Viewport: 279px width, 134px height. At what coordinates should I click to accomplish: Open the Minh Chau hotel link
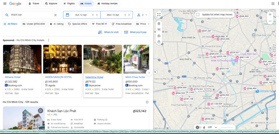pos(135,77)
